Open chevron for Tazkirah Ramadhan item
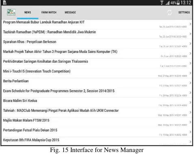 190,34
